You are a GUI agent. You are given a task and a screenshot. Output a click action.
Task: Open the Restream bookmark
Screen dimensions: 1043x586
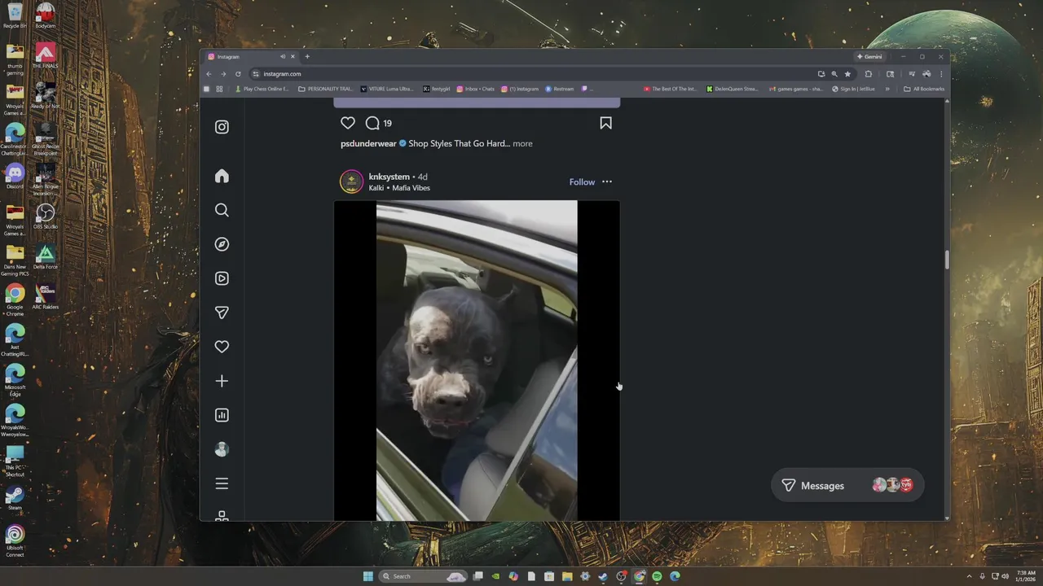[560, 89]
